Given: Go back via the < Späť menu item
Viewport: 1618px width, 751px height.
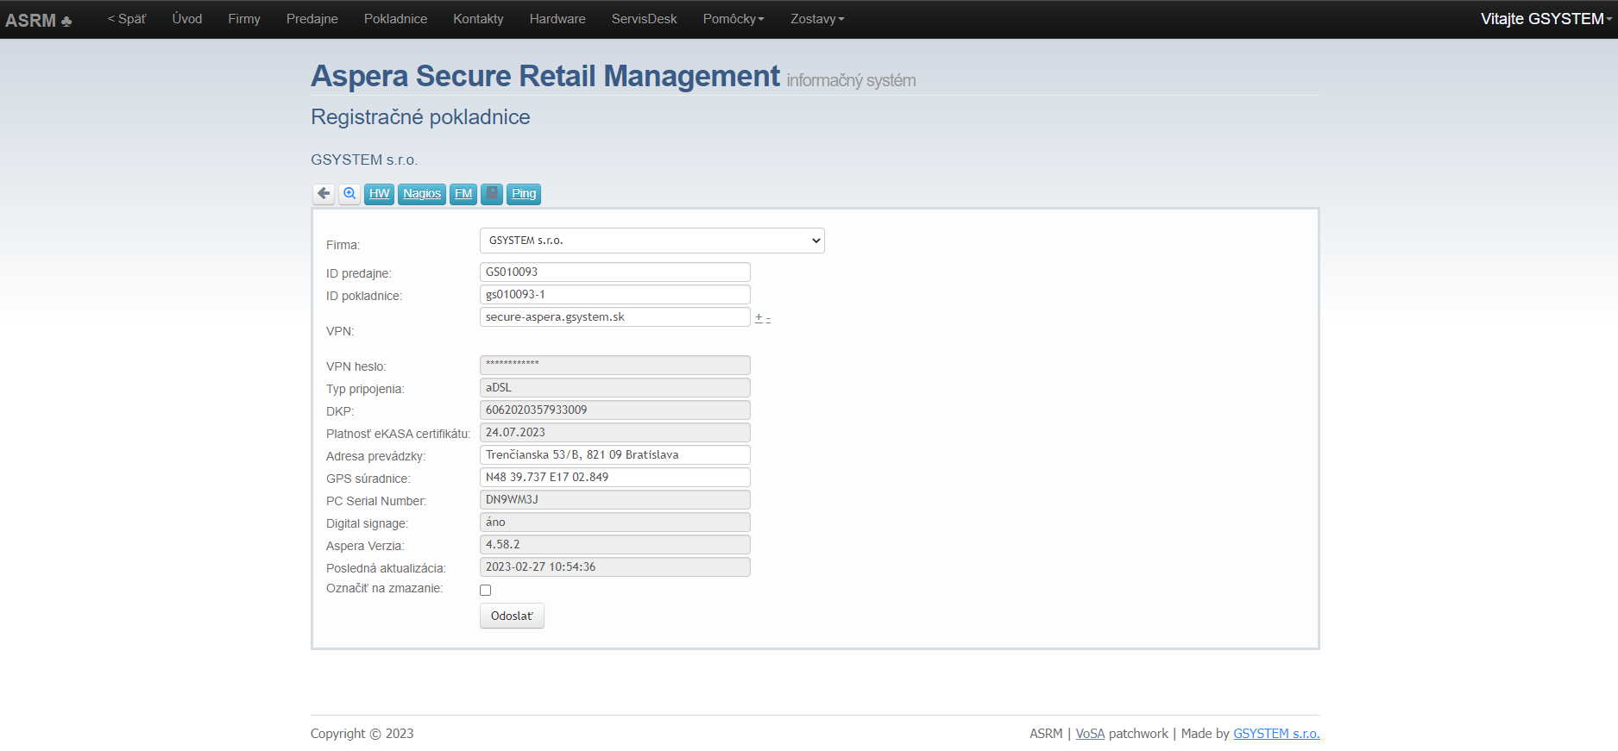Looking at the screenshot, I should (127, 19).
